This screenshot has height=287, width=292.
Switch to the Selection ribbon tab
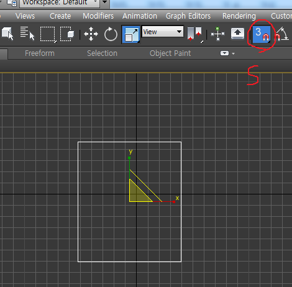coord(102,53)
